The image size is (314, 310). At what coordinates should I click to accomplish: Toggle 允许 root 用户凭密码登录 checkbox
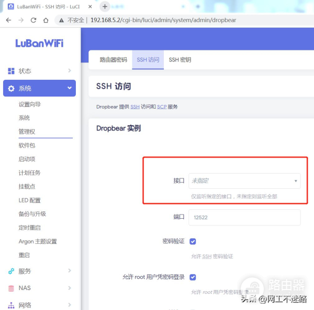tap(193, 277)
